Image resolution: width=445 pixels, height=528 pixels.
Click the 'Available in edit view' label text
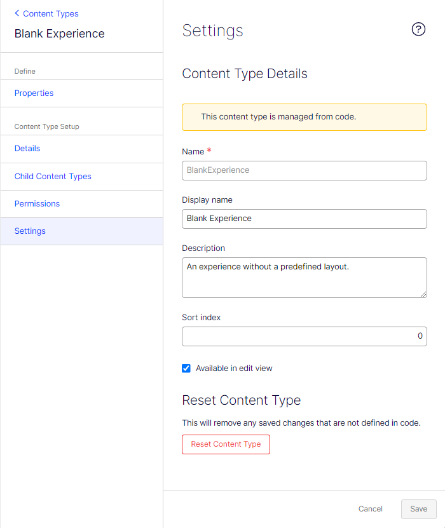[234, 369]
